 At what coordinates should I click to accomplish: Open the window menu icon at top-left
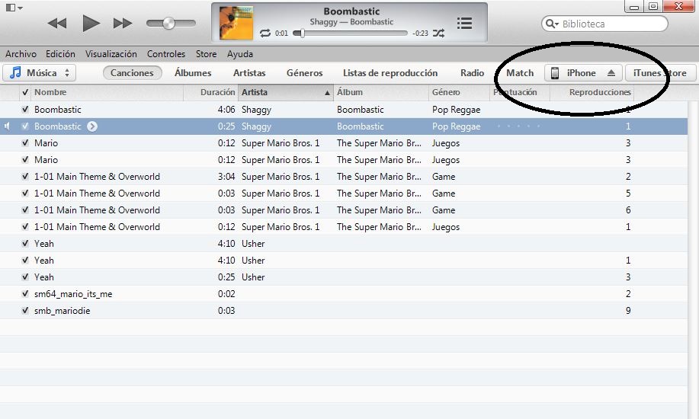14,8
